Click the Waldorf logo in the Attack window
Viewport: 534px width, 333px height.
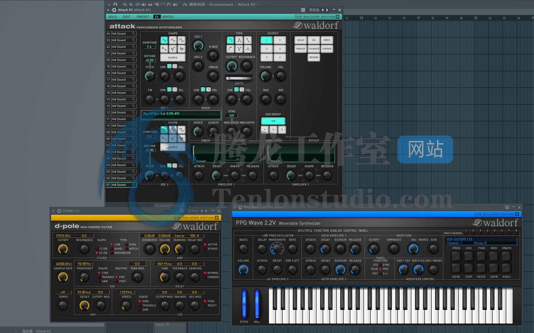click(x=316, y=25)
